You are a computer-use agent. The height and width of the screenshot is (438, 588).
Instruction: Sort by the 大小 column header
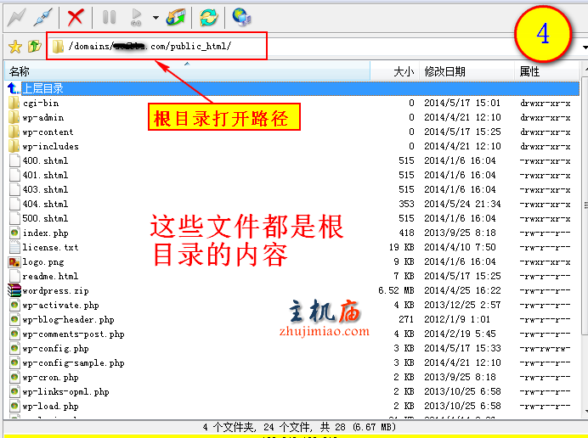click(394, 71)
